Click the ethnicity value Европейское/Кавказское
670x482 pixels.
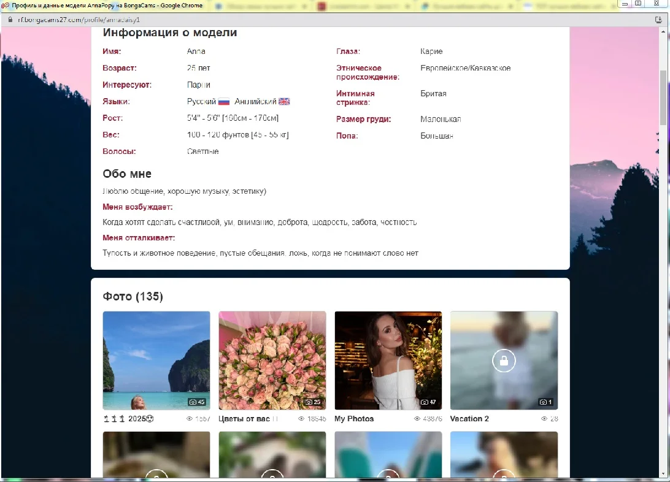point(466,68)
